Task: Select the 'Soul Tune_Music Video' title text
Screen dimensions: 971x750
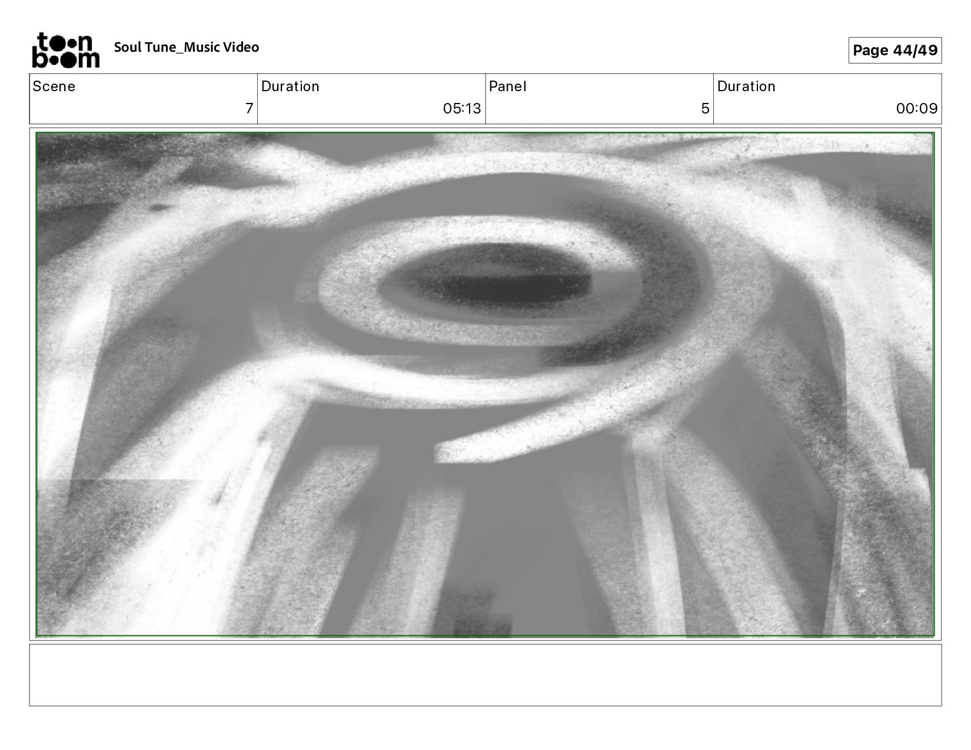Action: [187, 47]
